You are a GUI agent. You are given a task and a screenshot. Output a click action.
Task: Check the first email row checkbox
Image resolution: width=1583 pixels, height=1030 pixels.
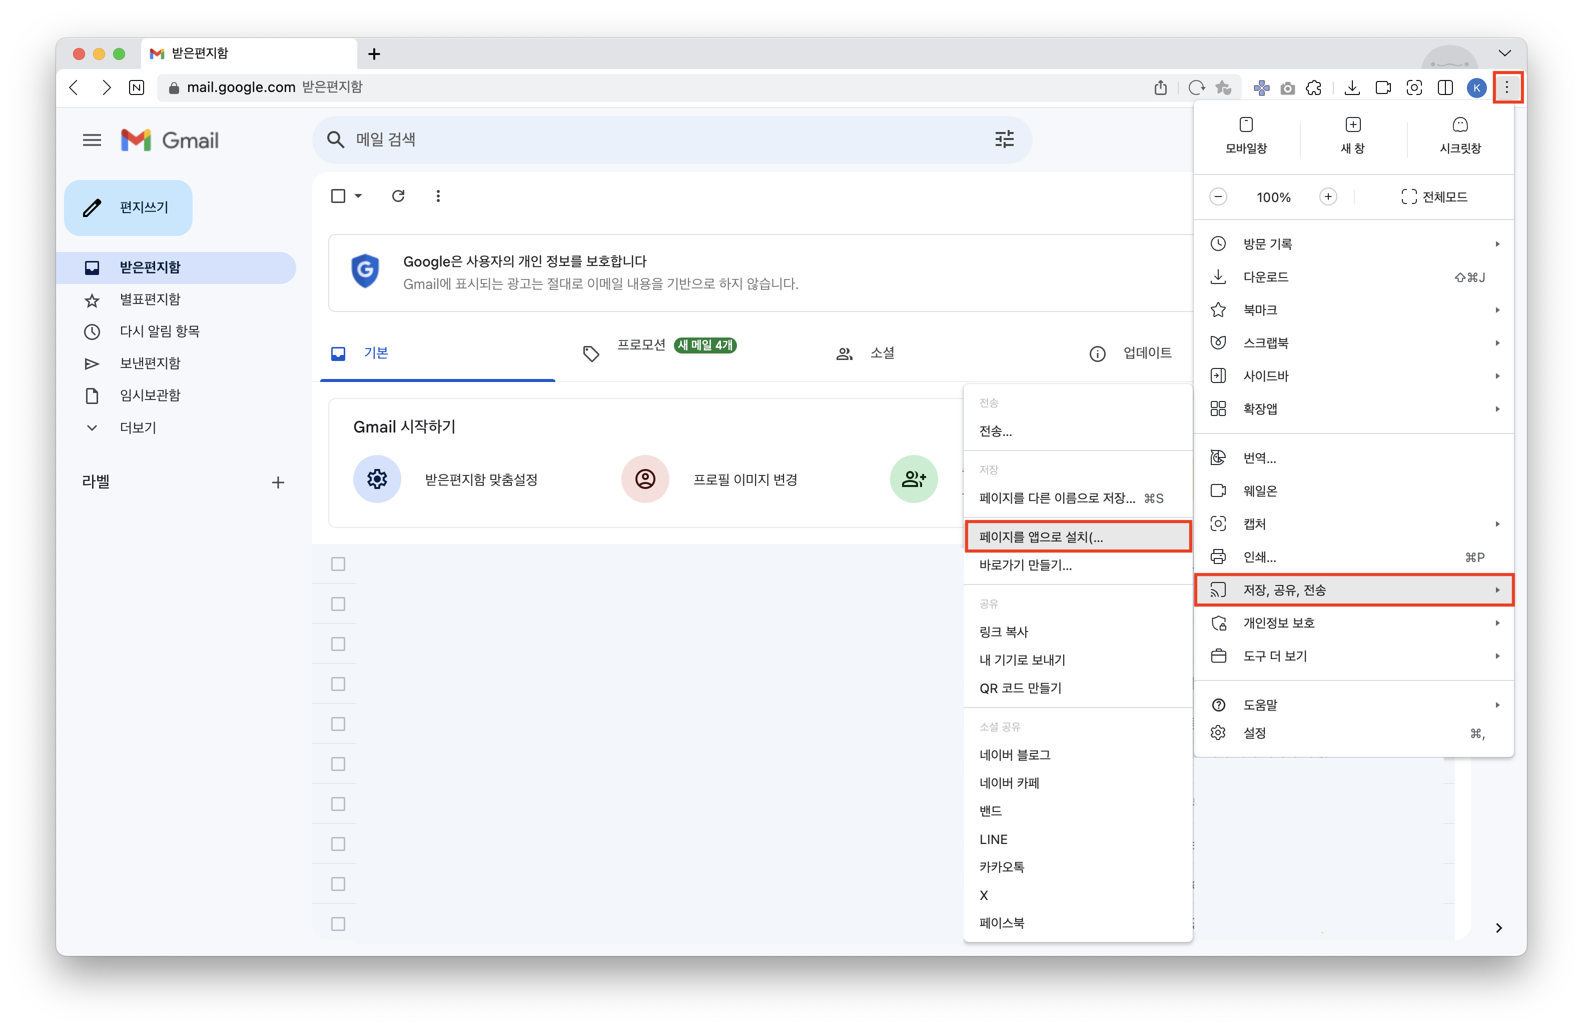click(338, 564)
